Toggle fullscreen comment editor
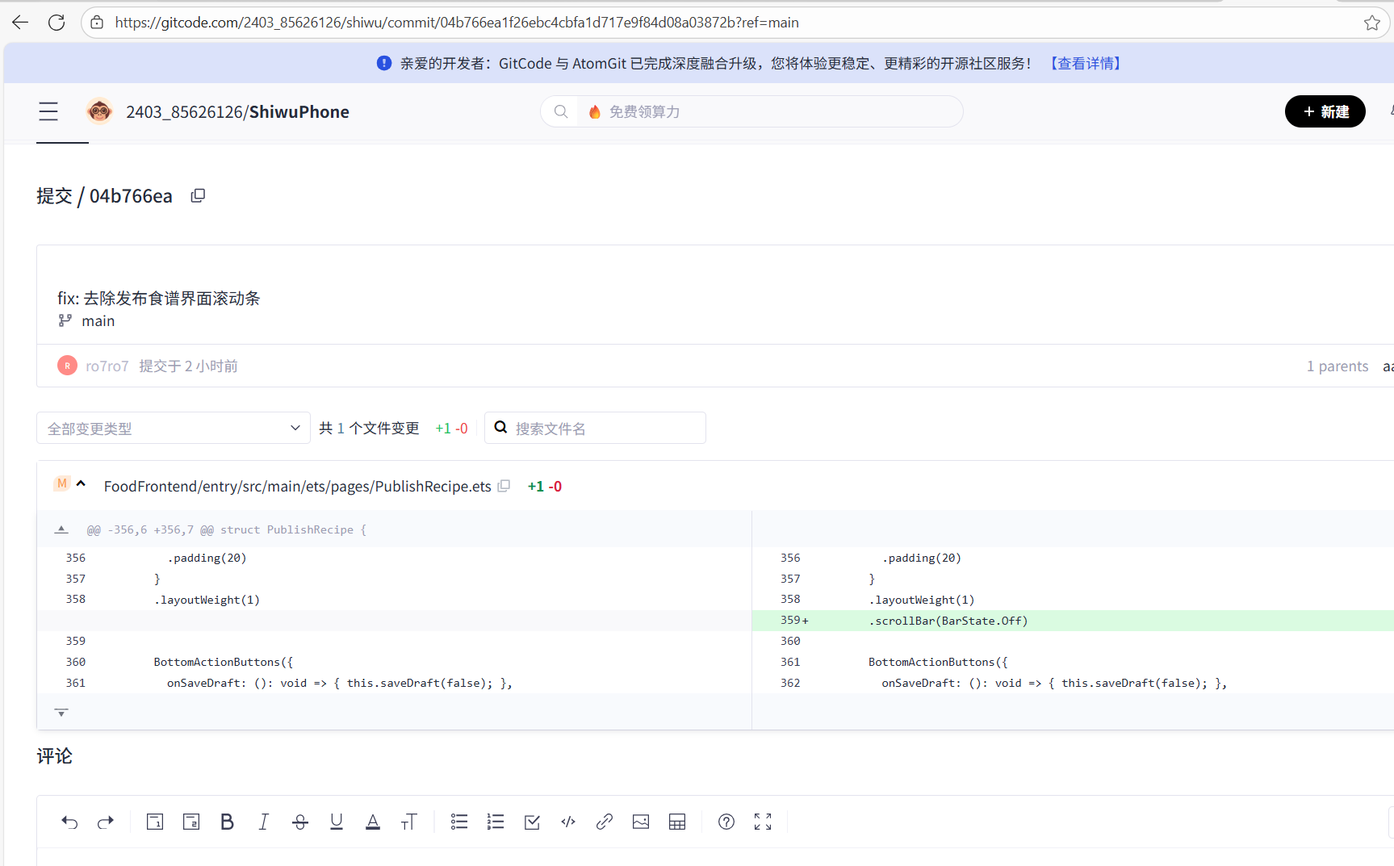This screenshot has height=866, width=1394. (x=763, y=822)
